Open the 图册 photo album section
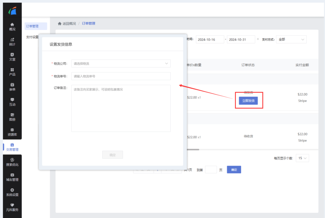325x218 pixels. tap(12, 117)
